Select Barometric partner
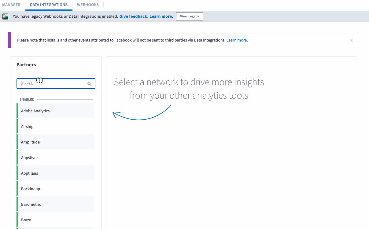Viewport: 369px width, 229px height. 55,204
